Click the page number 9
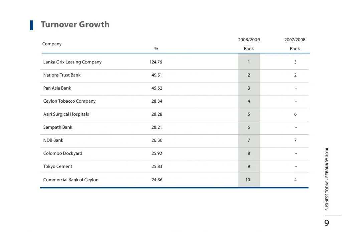 [326, 223]
